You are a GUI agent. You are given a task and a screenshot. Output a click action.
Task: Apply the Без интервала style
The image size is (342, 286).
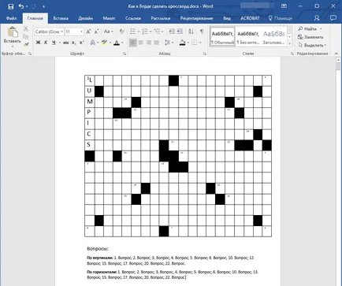click(x=247, y=37)
